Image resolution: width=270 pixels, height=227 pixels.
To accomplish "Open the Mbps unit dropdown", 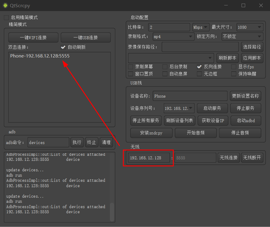I will [x=201, y=27].
